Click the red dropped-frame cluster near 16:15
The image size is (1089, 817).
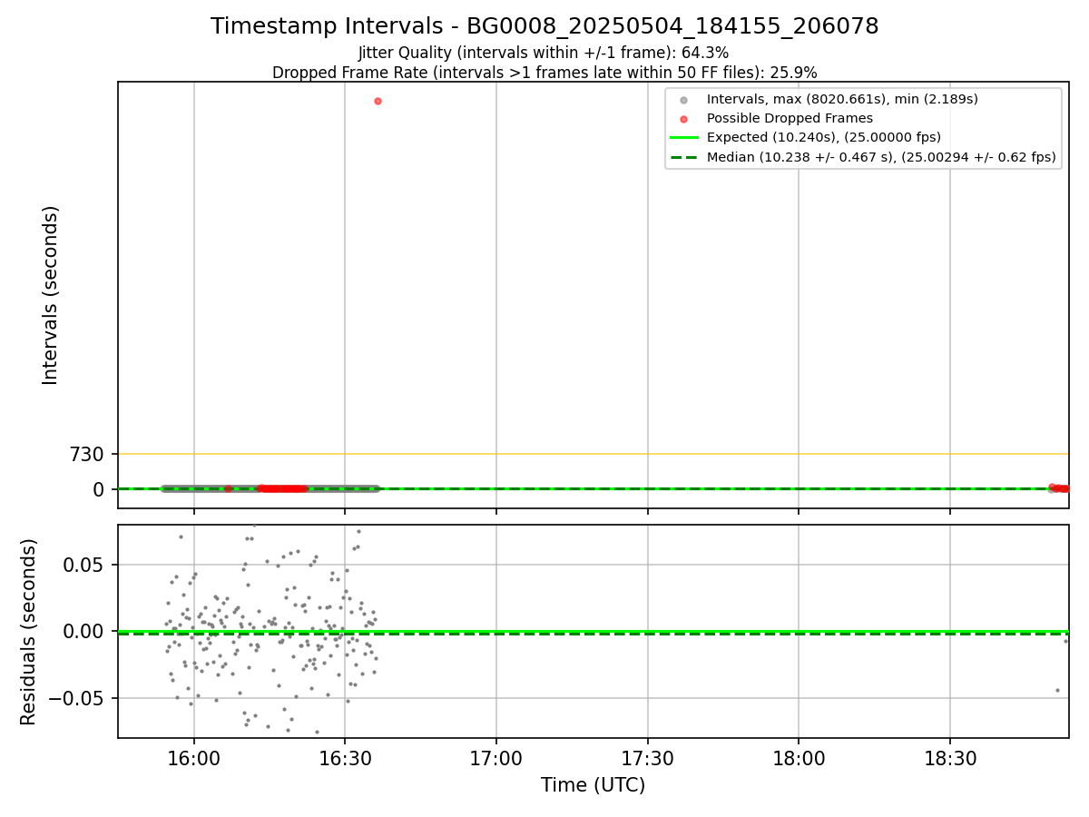coord(281,488)
